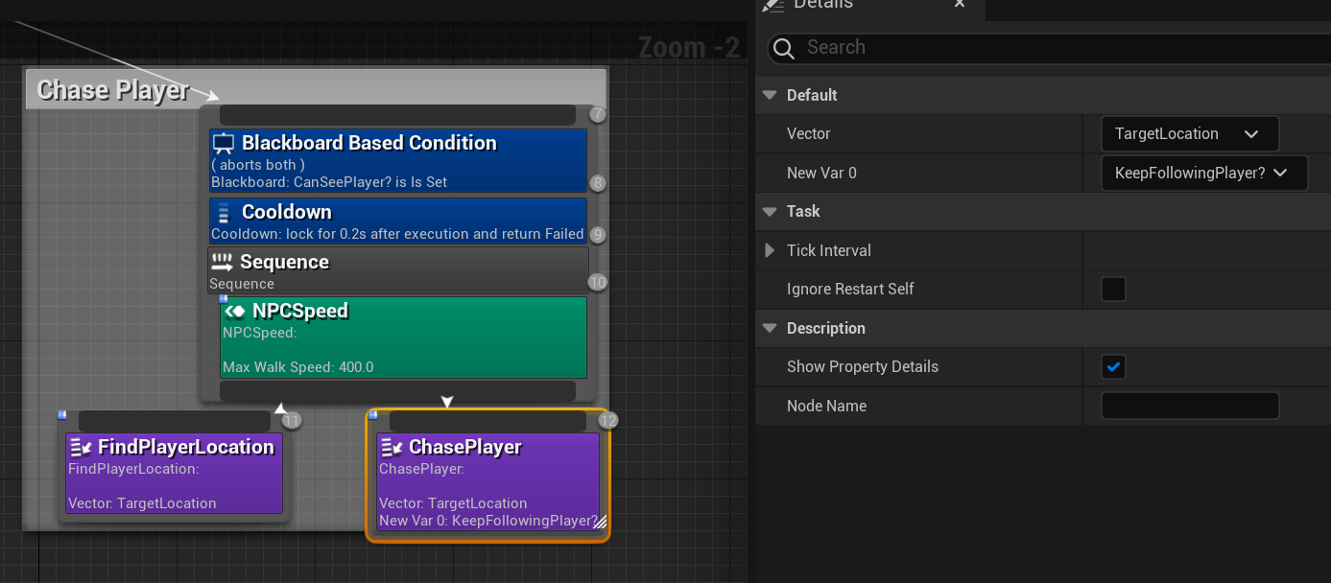The height and width of the screenshot is (583, 1331).
Task: Click the ChasePlayer node resize grip
Action: [601, 523]
